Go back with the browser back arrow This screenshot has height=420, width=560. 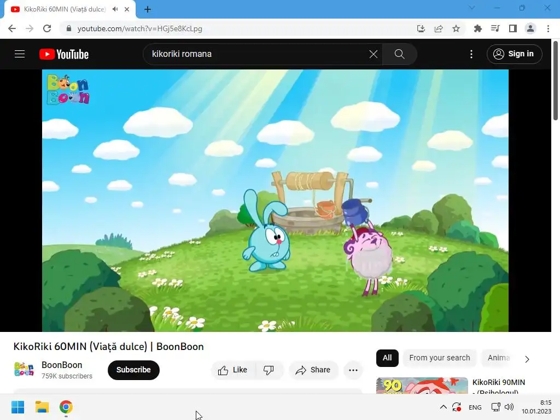tap(12, 28)
